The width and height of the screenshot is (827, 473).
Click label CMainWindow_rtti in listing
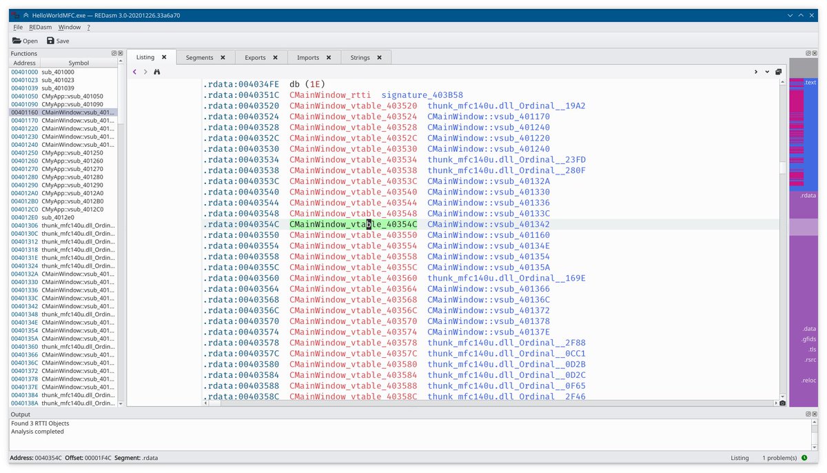coord(330,95)
